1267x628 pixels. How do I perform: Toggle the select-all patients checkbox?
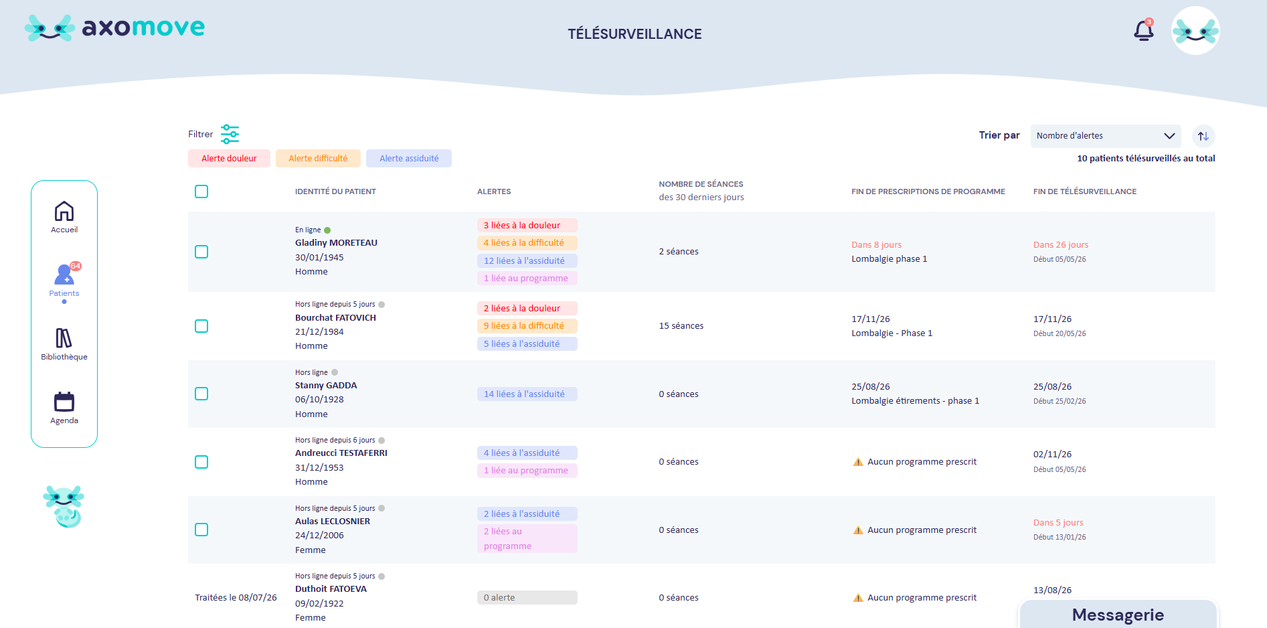201,191
